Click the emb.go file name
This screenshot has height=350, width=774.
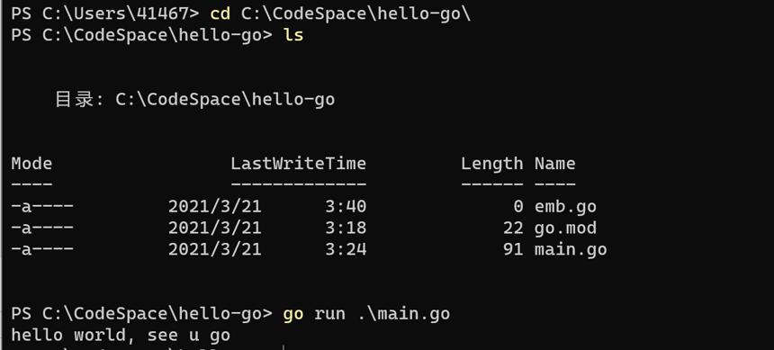click(565, 206)
